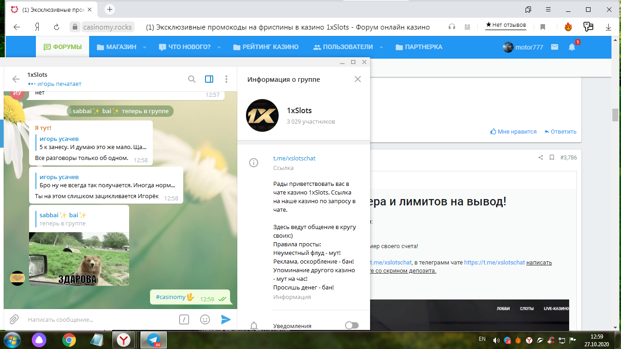Open the three-dot chat menu
The height and width of the screenshot is (349, 621).
226,79
